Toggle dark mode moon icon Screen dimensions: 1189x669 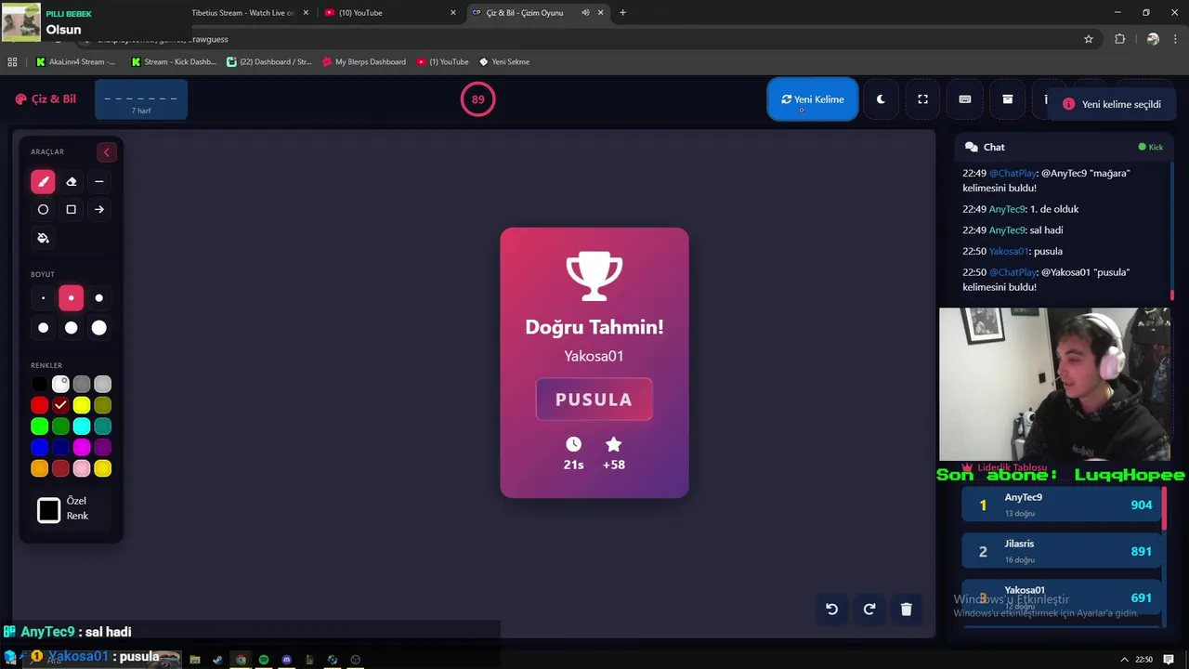[x=881, y=99]
